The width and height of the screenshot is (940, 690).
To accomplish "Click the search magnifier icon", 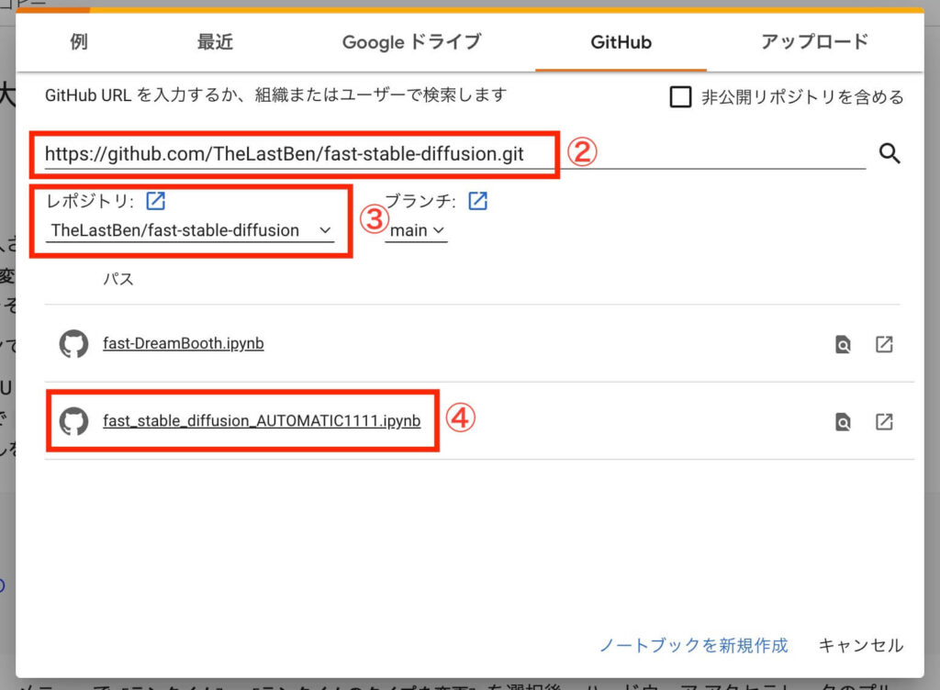I will coord(890,153).
